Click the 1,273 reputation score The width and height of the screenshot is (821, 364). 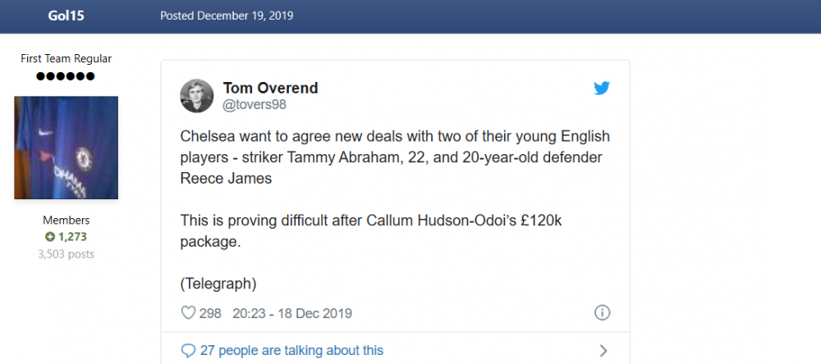coord(72,237)
